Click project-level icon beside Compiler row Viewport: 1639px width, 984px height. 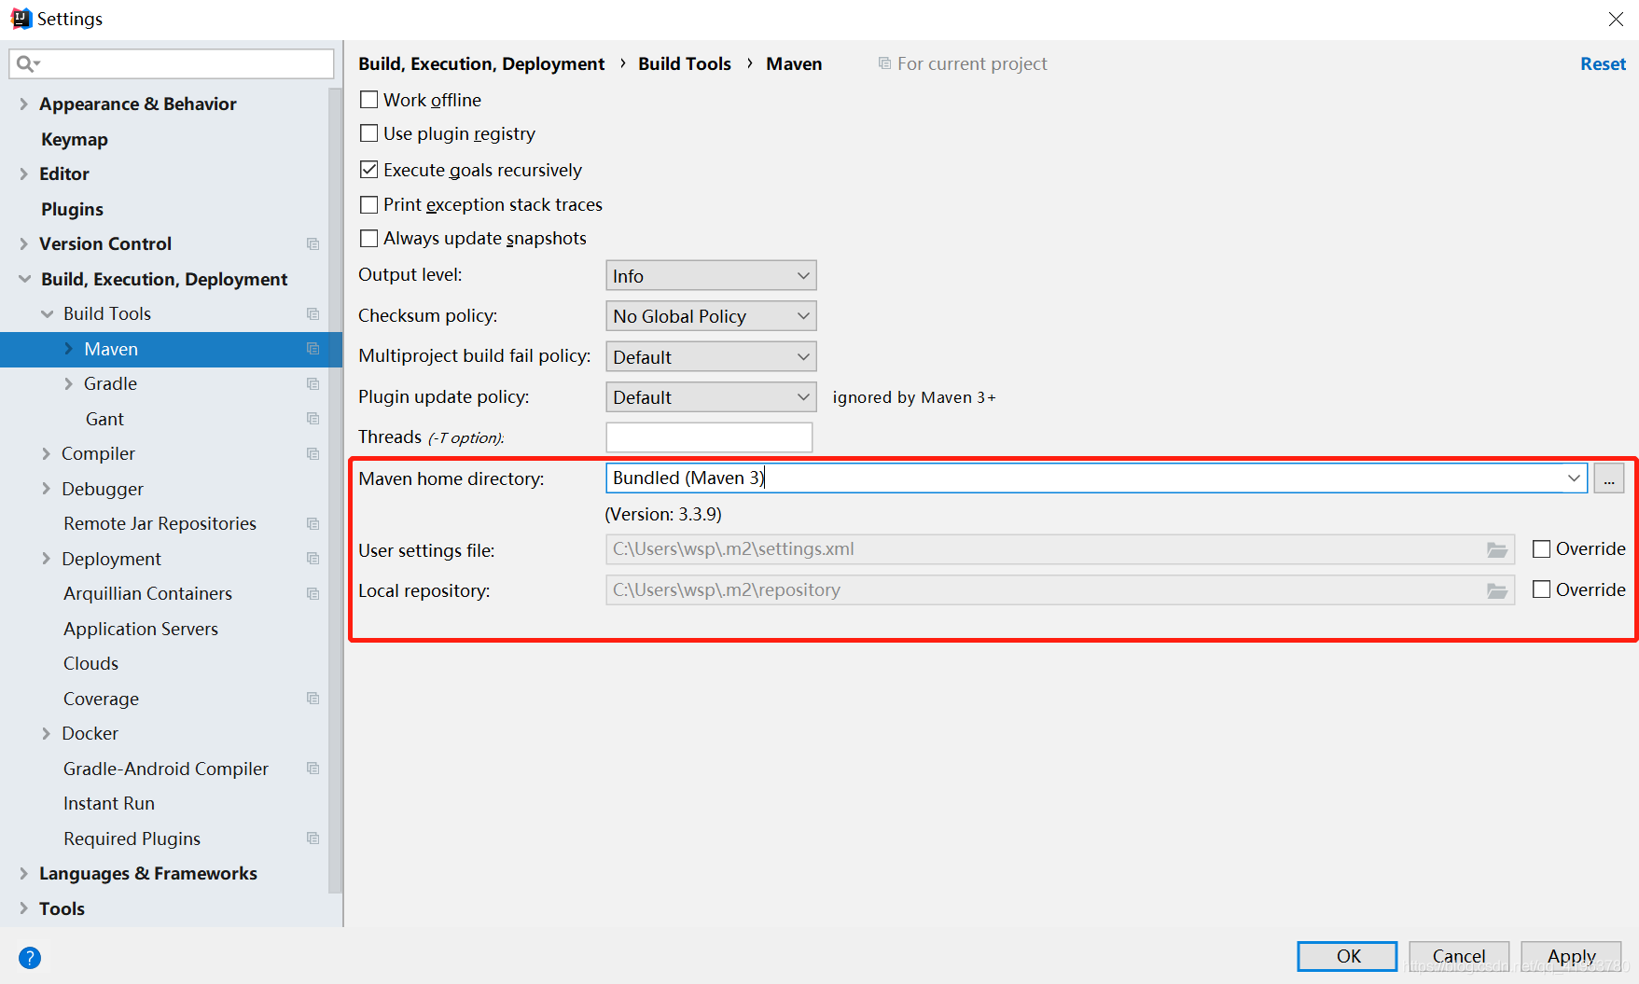[x=313, y=454]
